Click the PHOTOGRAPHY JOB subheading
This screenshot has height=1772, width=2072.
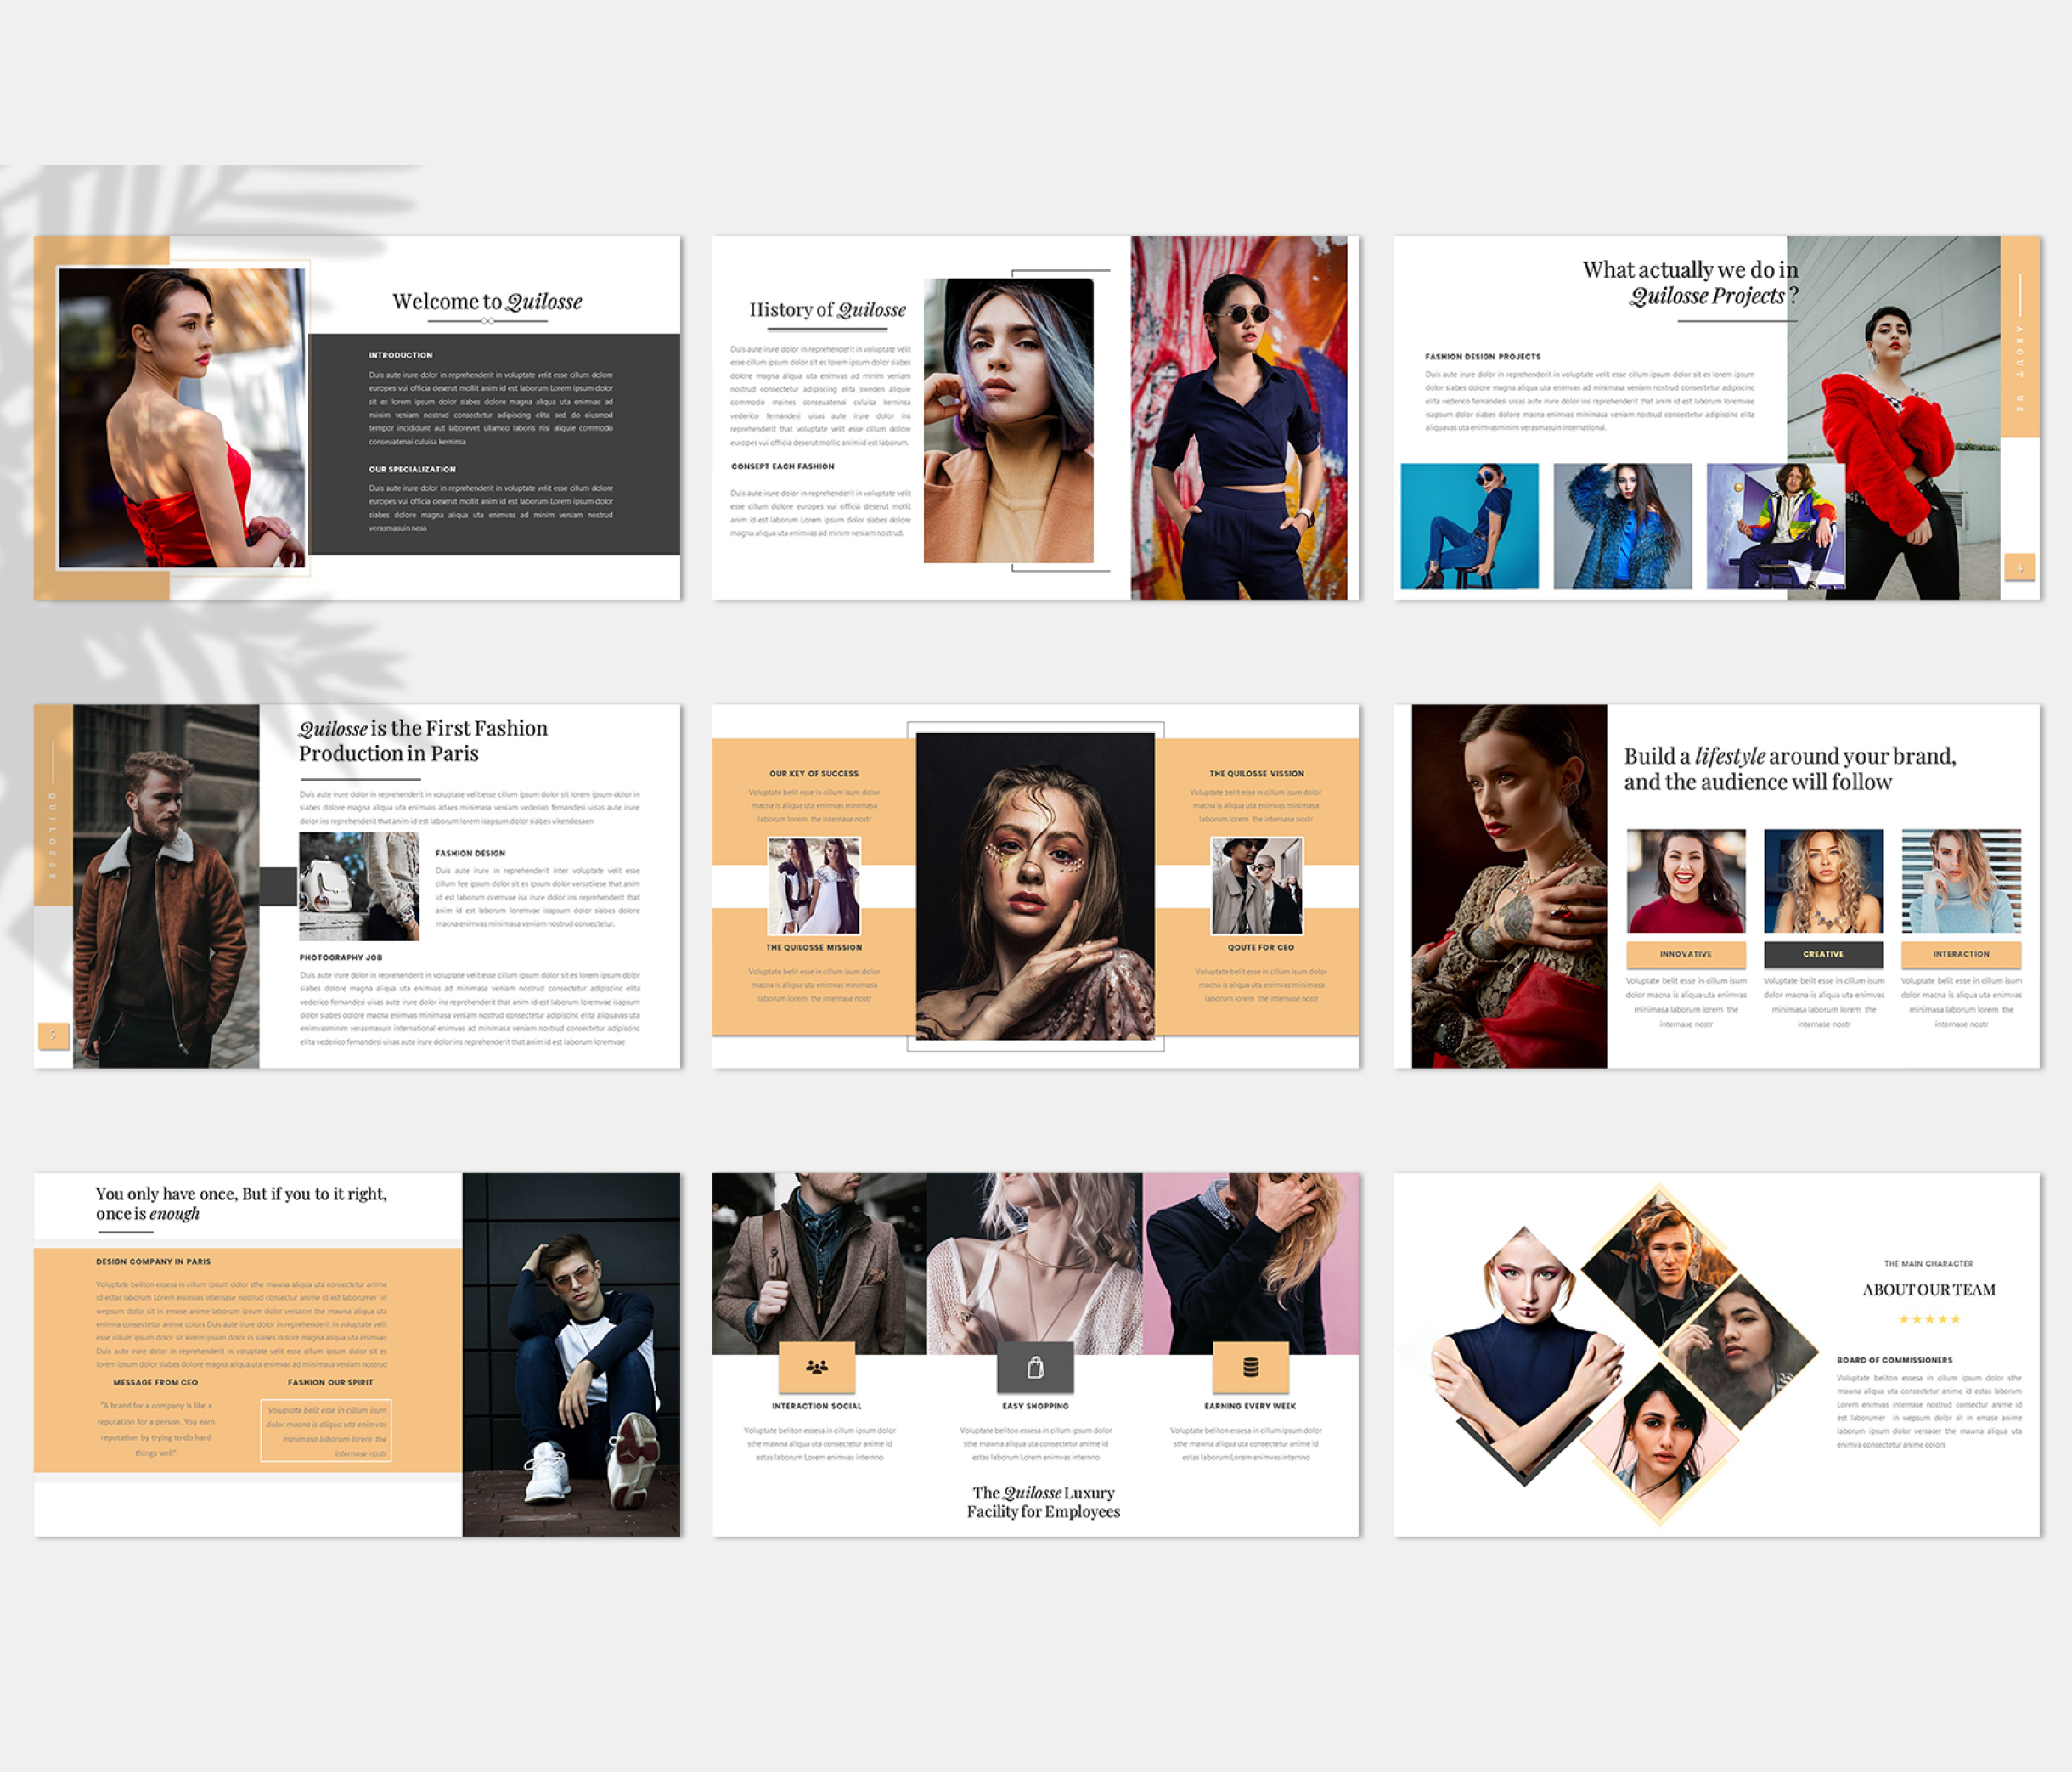pos(341,957)
